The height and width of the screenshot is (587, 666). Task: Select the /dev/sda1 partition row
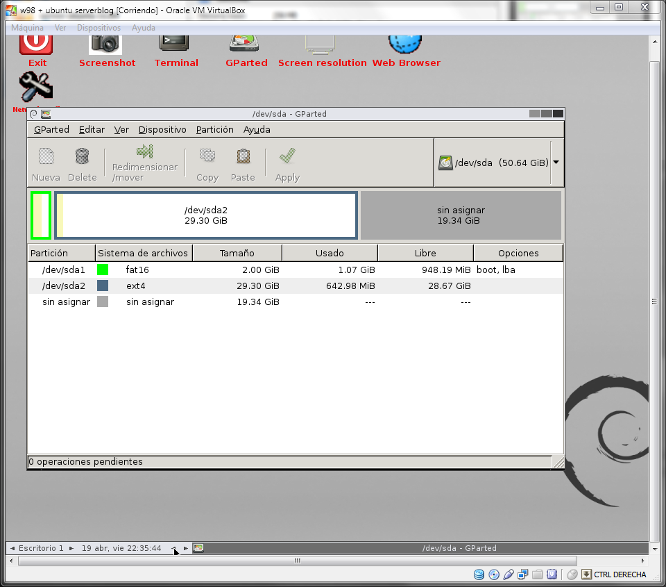(296, 270)
